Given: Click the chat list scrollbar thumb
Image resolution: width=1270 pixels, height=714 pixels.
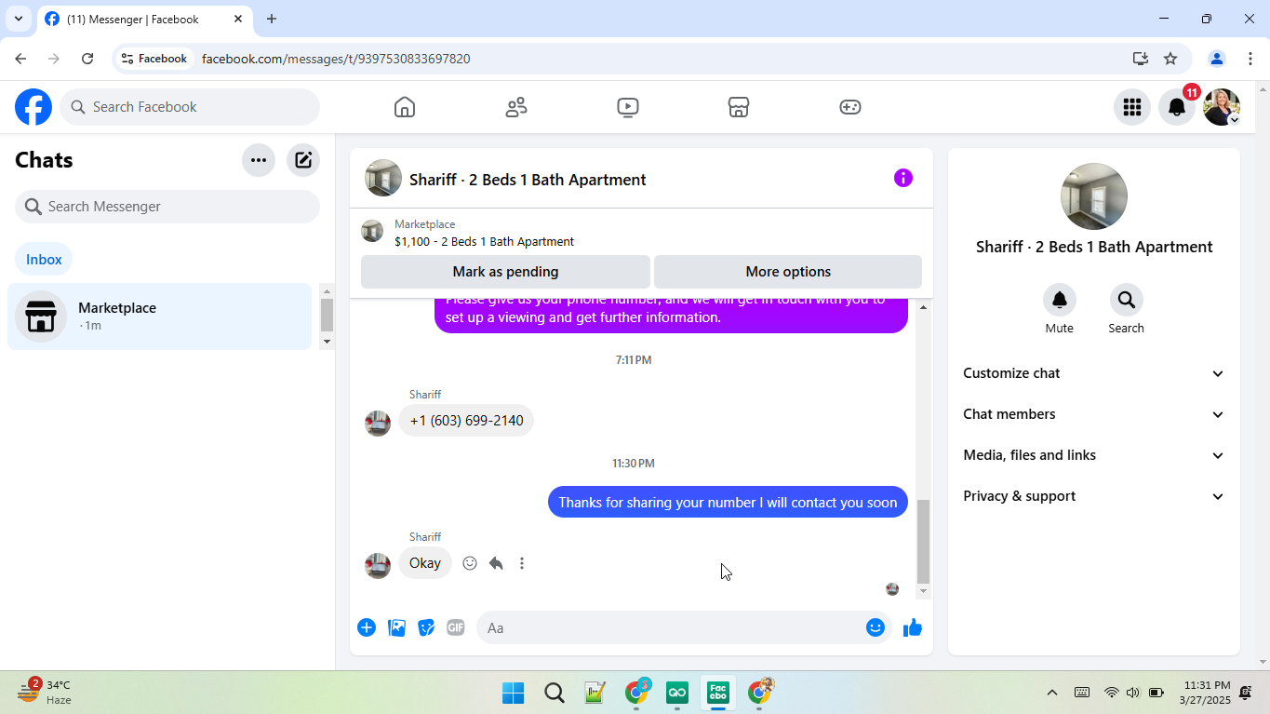Looking at the screenshot, I should [x=327, y=315].
